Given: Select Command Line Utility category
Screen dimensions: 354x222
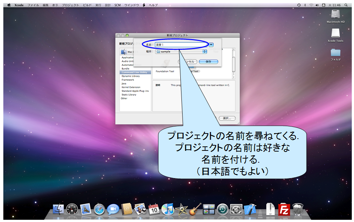Looking at the screenshot, I should (x=135, y=72).
